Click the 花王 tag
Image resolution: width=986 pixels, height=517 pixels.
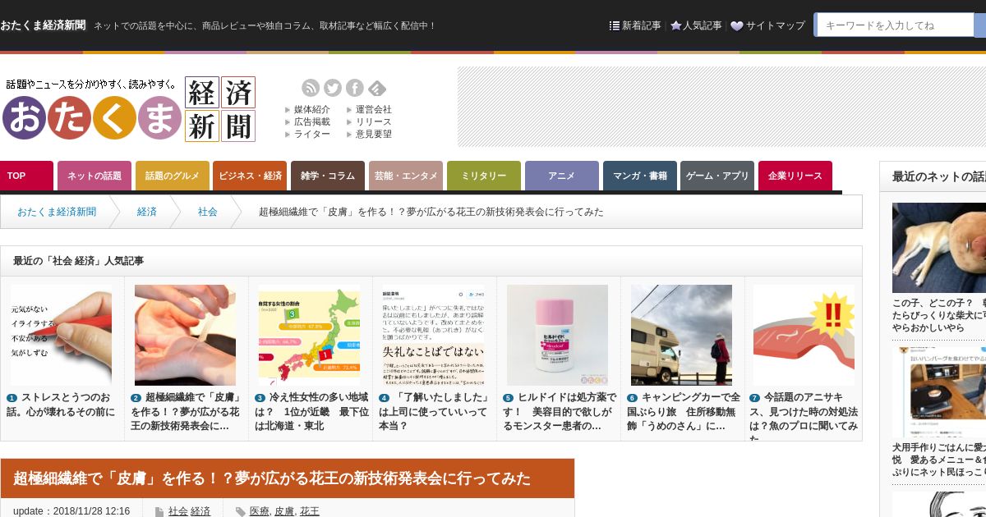click(x=310, y=511)
